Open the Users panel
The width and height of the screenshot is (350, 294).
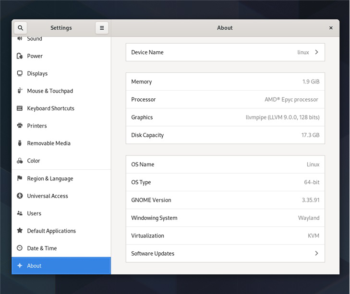(61, 213)
